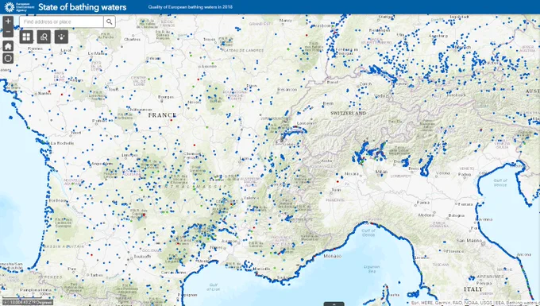The width and height of the screenshot is (540, 306).
Task: Click the magnifier search submit button
Action: pyautogui.click(x=109, y=21)
